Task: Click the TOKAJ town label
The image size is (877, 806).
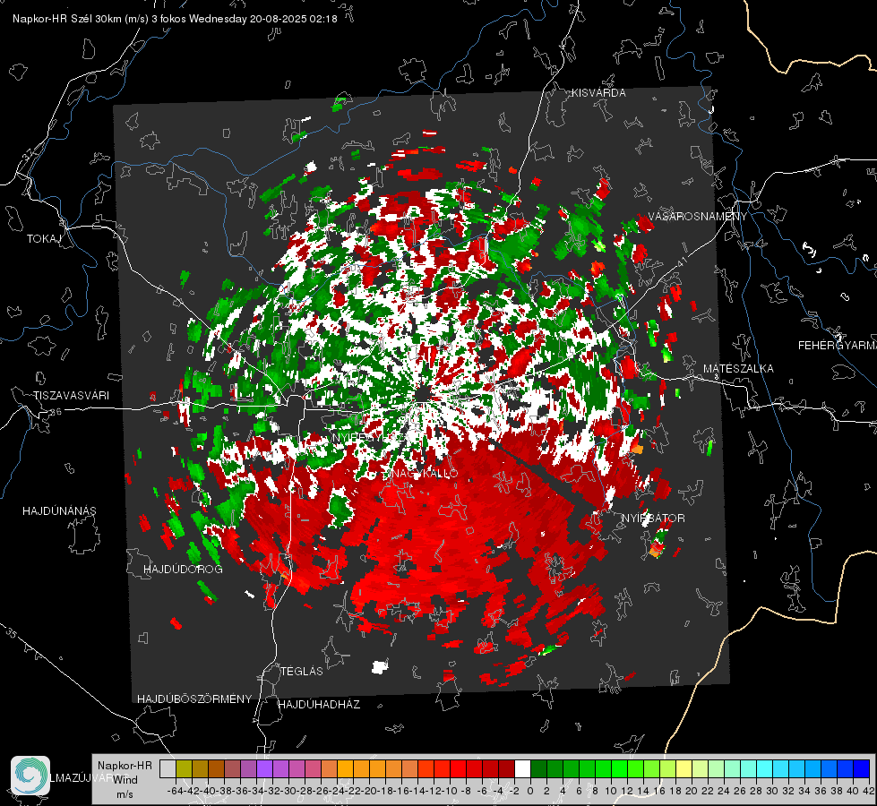Action: coord(44,239)
